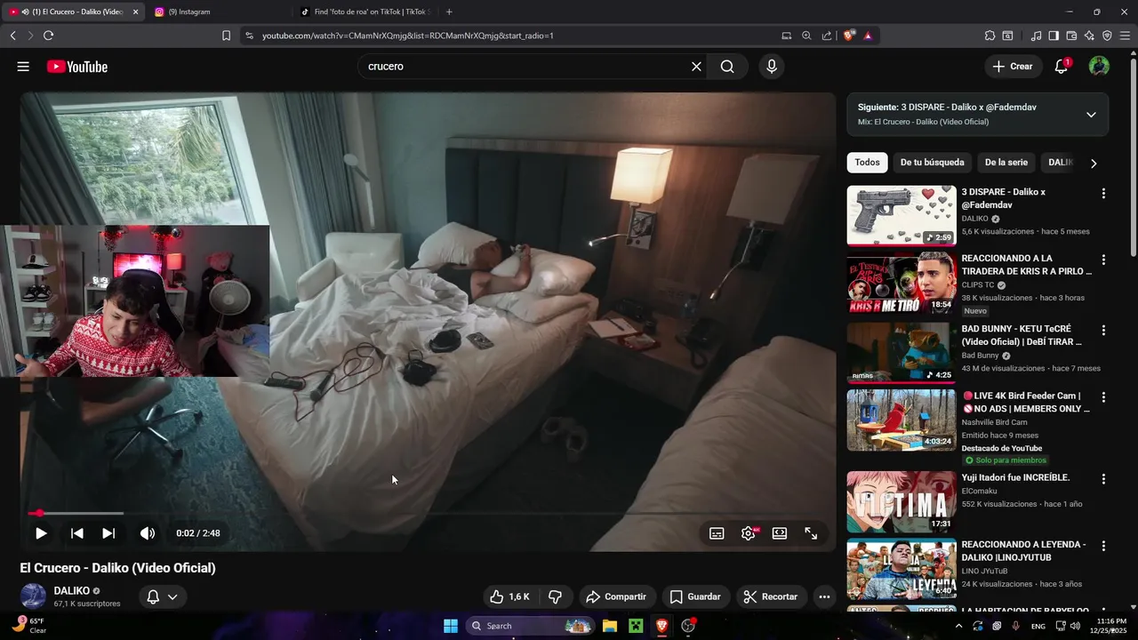Open options for Kris R reaction video

tap(1103, 260)
